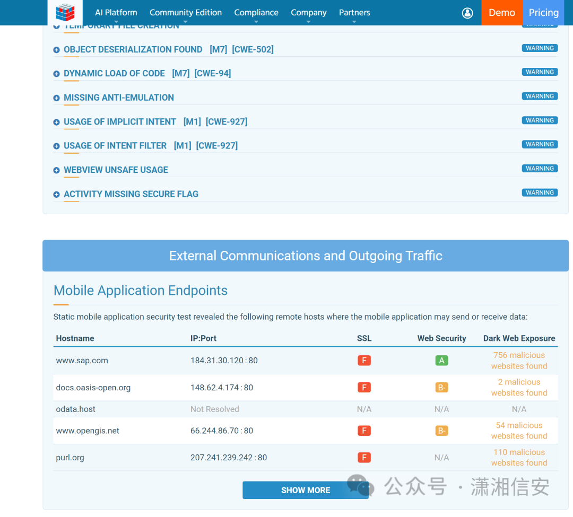Click External Communications and Outgoing Traffic banner
The image size is (573, 517).
(x=306, y=256)
